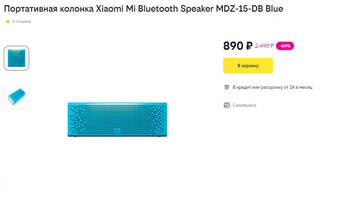
Task: Click the crossed-out 2 490 ₽ old price
Action: tap(264, 46)
